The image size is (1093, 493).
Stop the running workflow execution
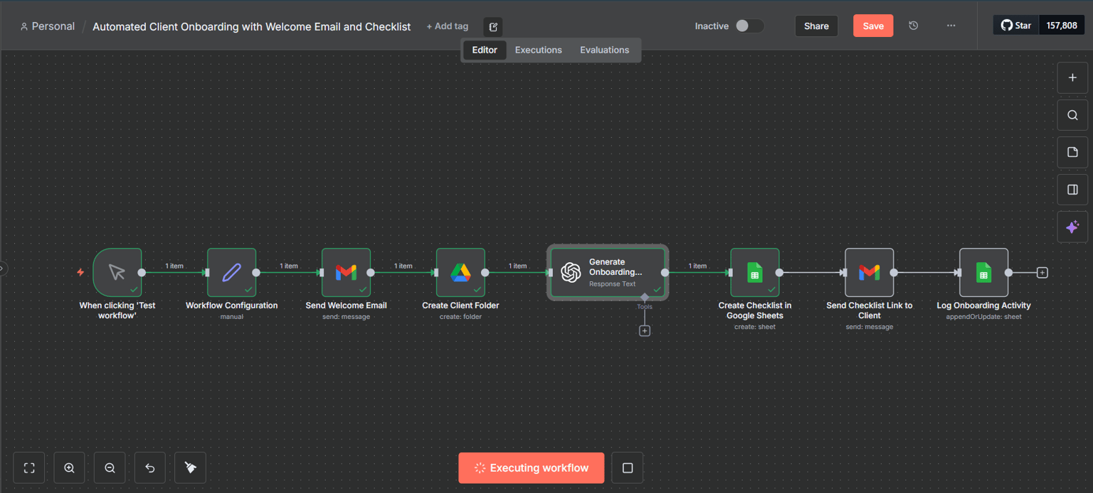point(628,468)
